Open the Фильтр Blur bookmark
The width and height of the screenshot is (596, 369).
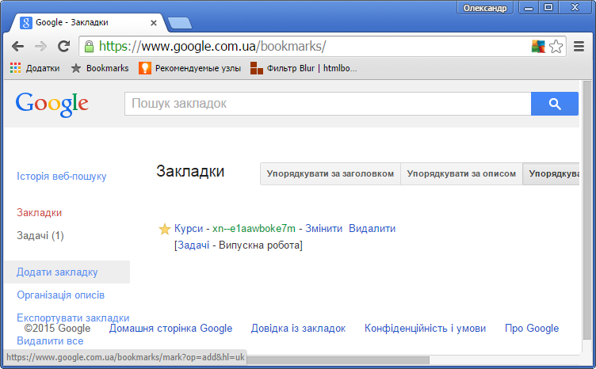point(304,68)
